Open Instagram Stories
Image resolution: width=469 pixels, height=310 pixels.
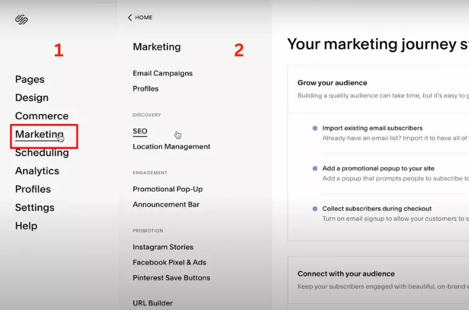tap(163, 247)
